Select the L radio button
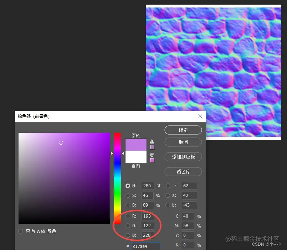The height and width of the screenshot is (250, 287). tap(168, 186)
